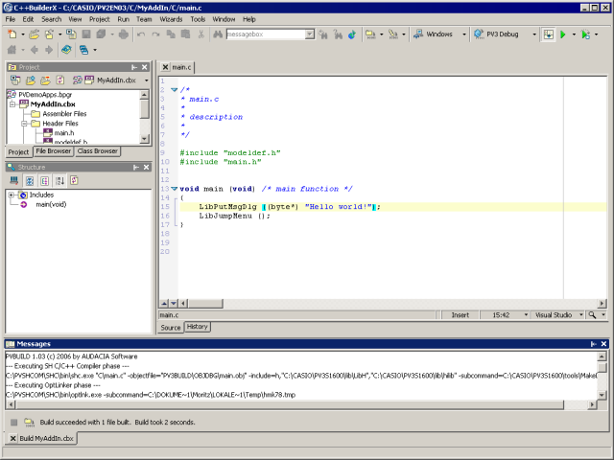Click the Find binoculars icon
The image size is (614, 460).
tap(218, 34)
